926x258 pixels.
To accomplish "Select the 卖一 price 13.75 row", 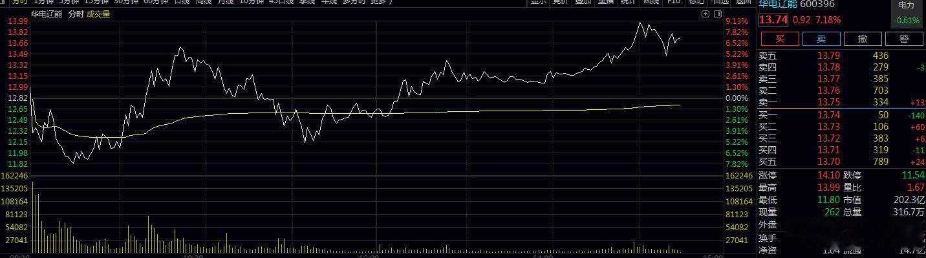I will point(841,102).
